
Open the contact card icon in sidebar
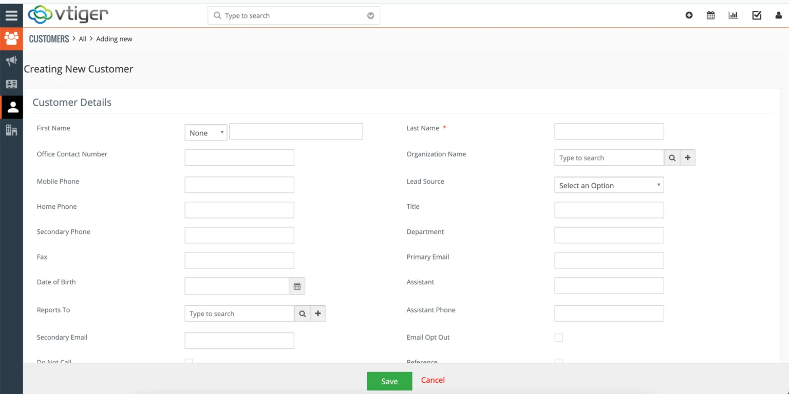11,84
